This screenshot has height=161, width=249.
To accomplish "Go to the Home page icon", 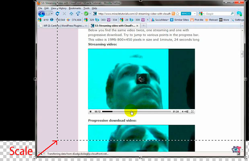I will pyautogui.click(x=71, y=14).
